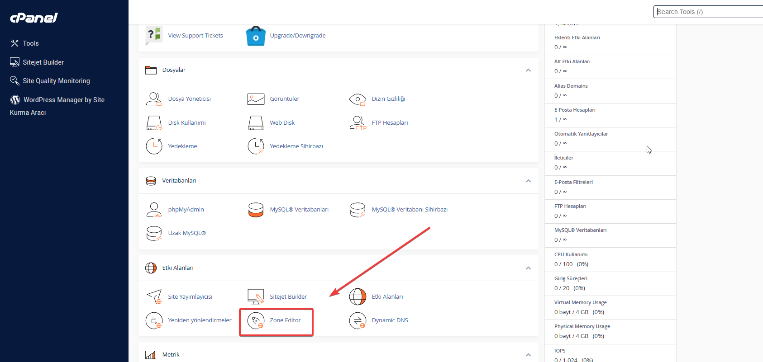Open the Yedekleme Sihirbazı link
This screenshot has height=362, width=763.
click(x=296, y=146)
